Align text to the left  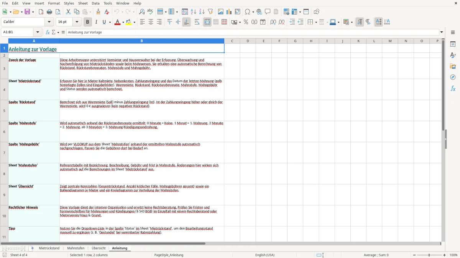pyautogui.click(x=143, y=22)
